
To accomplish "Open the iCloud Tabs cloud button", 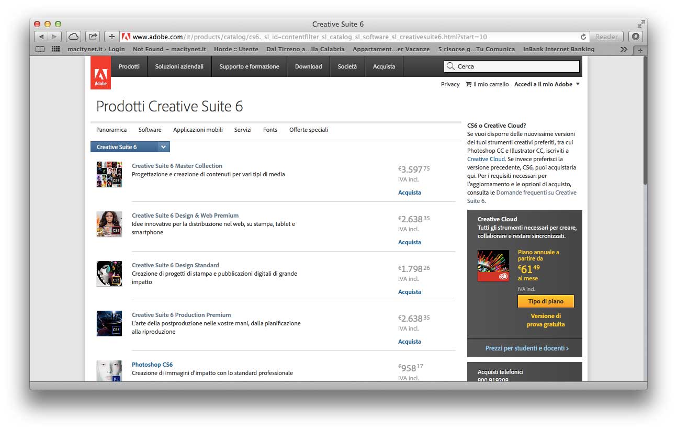I will tap(73, 37).
